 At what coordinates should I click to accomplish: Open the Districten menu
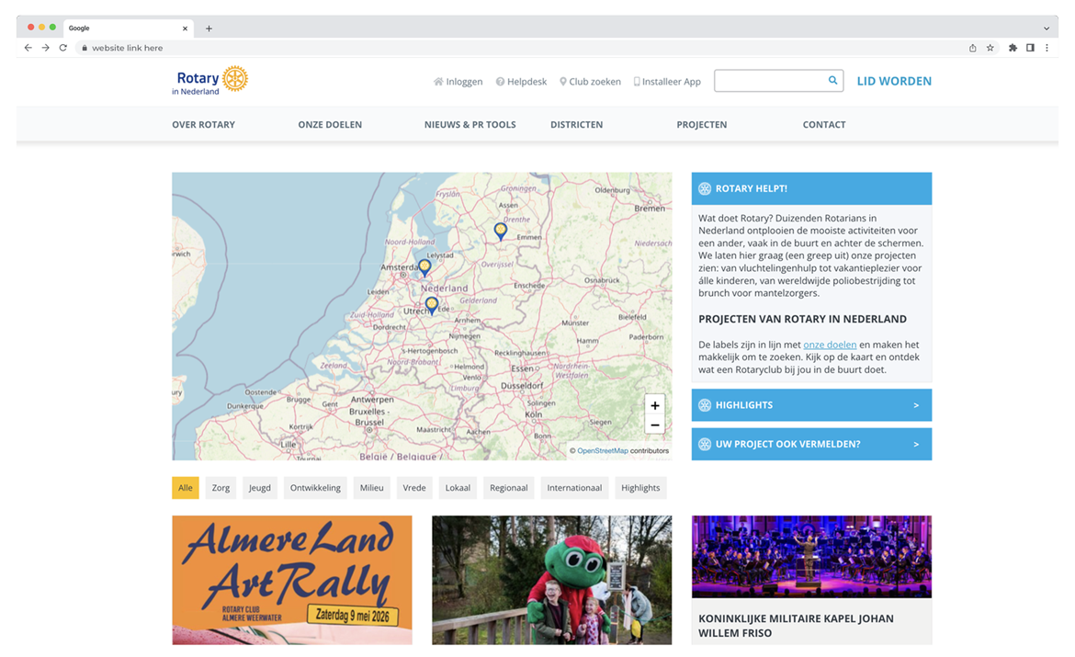tap(576, 125)
